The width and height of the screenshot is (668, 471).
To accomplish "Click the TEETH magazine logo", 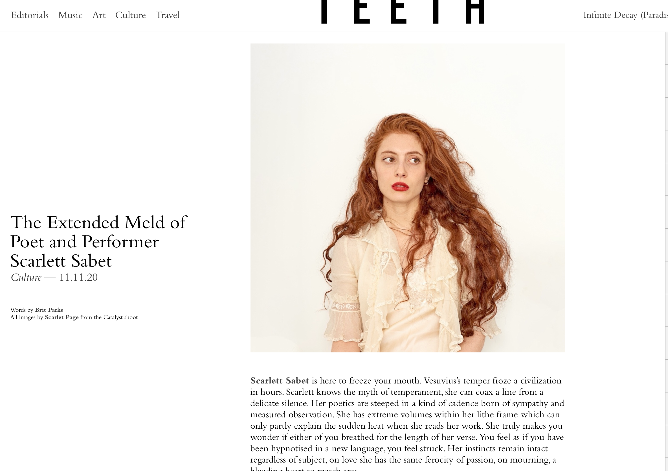I will [x=403, y=12].
